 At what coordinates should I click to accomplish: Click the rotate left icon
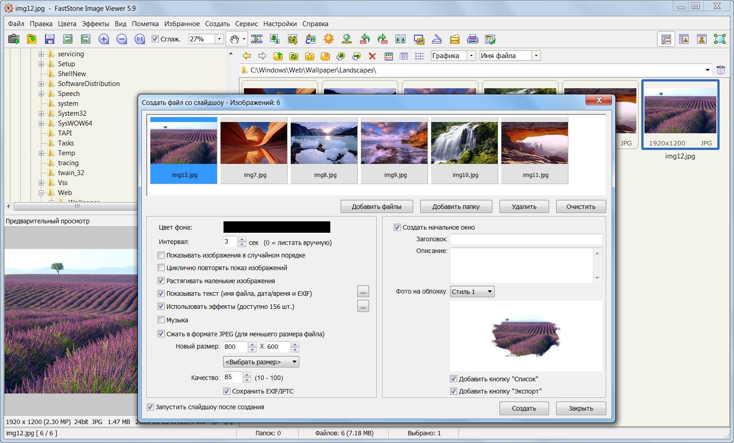[x=365, y=39]
